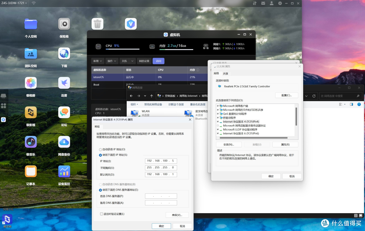
Task: Open the 新增 dropdown in 虚拟机 window
Action: point(98,61)
